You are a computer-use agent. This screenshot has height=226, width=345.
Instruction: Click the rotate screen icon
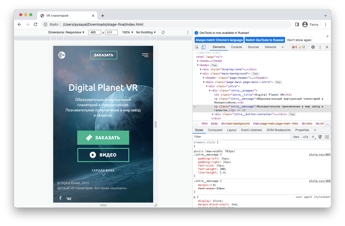click(x=163, y=32)
